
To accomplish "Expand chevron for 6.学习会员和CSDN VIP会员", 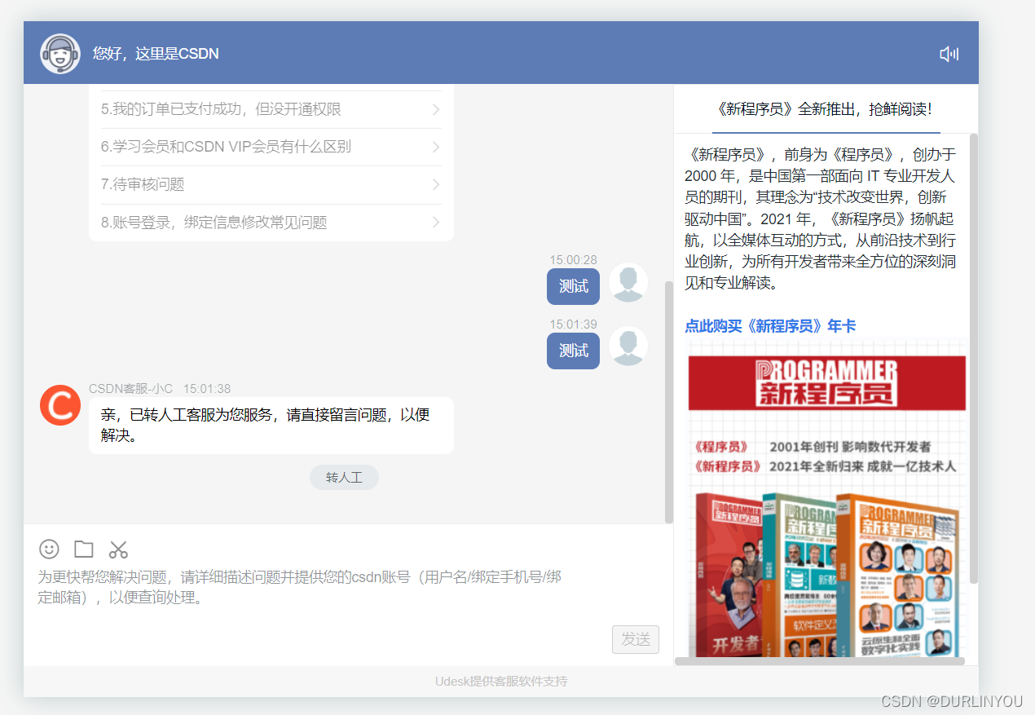I will (x=436, y=147).
